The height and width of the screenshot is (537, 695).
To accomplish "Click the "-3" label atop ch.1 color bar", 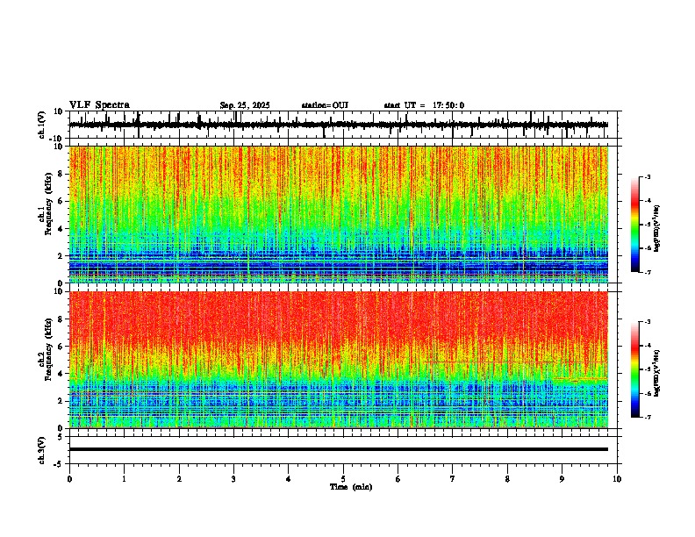I will 647,176.
